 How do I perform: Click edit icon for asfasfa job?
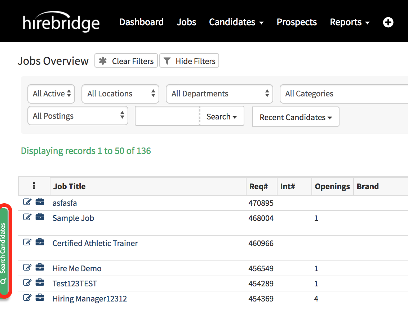click(x=27, y=202)
